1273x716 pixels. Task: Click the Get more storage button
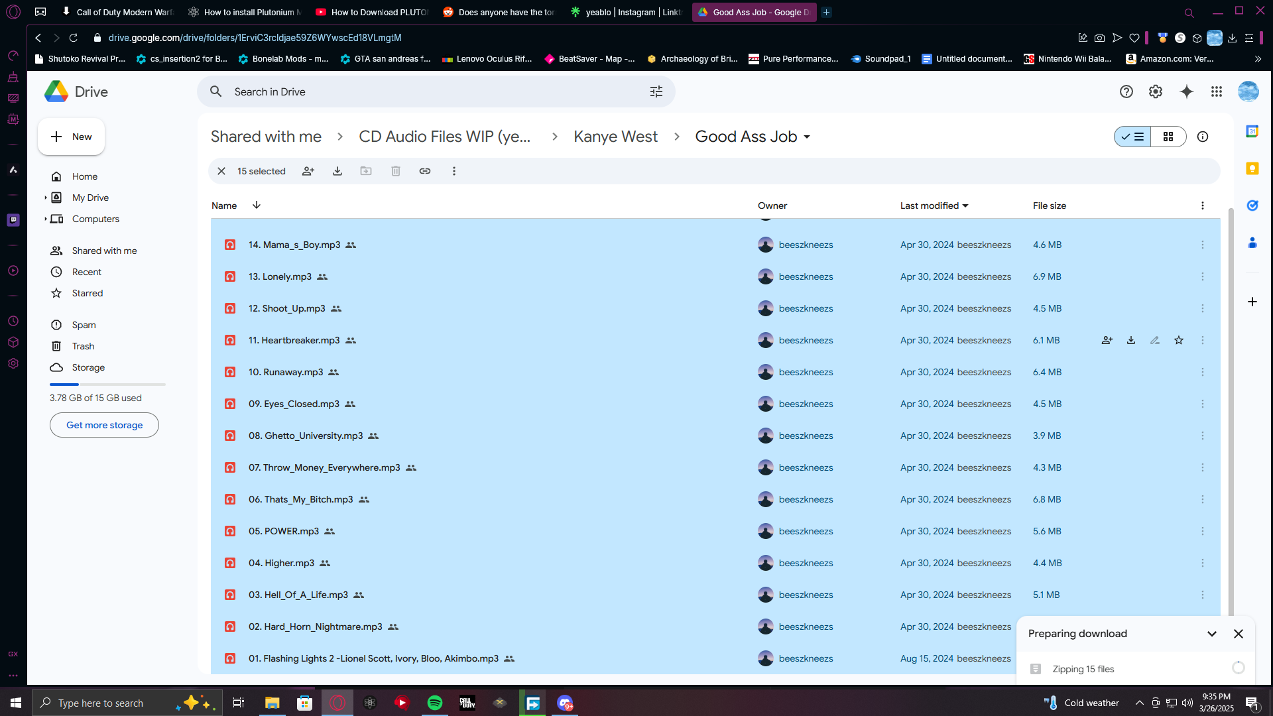click(104, 425)
